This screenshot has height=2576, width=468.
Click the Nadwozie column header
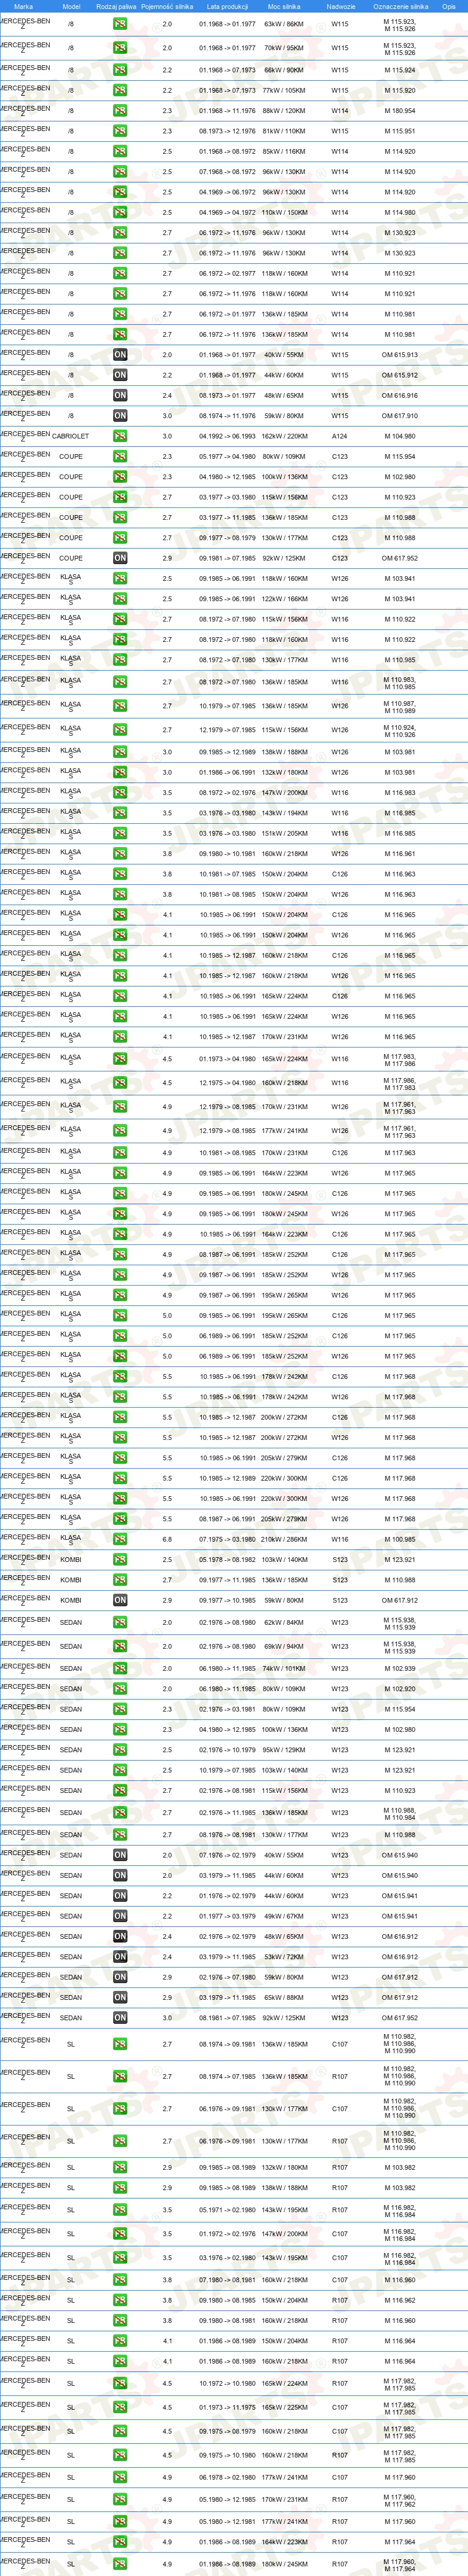click(340, 6)
